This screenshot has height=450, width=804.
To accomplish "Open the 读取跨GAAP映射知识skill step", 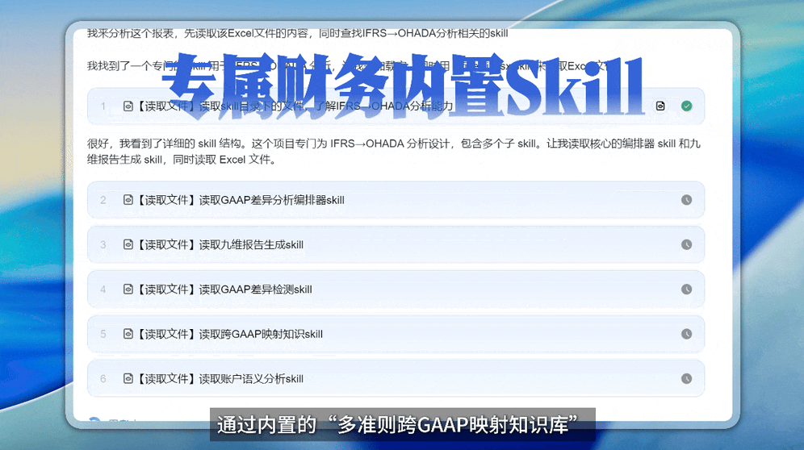I will pyautogui.click(x=396, y=334).
